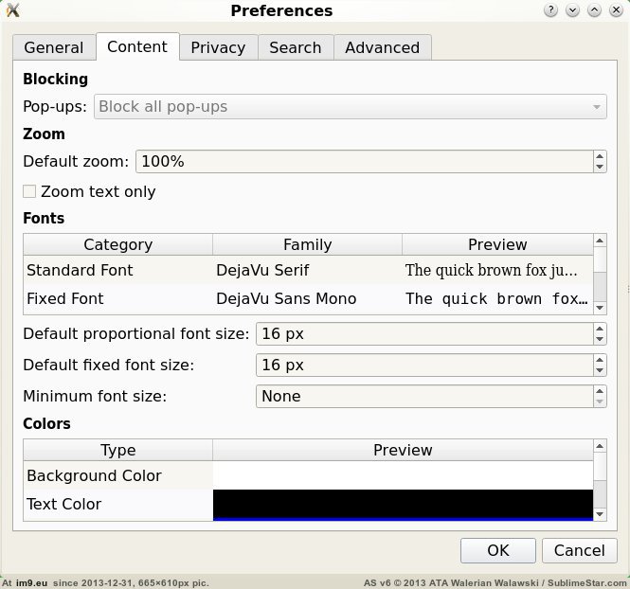Click the Default zoom up arrow

click(x=600, y=156)
